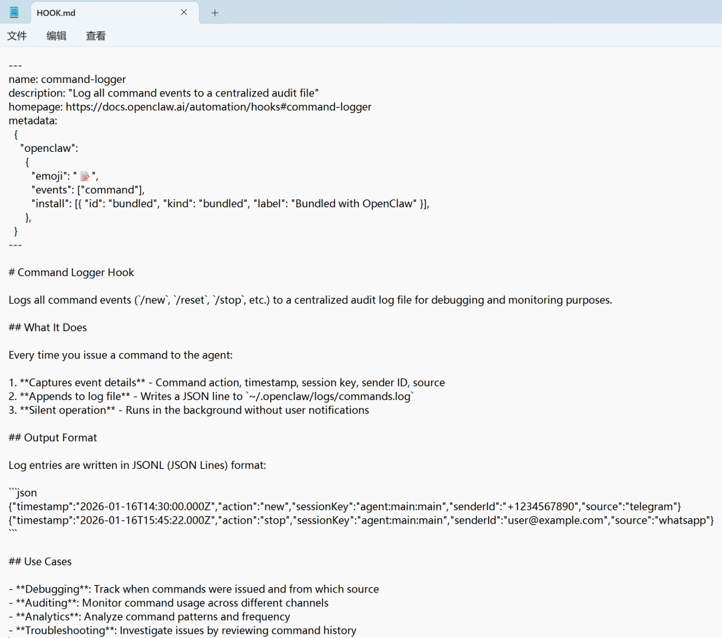Click 'Log entries are written in JSONL' line
Screen dimensions: 722x638
[137, 465]
